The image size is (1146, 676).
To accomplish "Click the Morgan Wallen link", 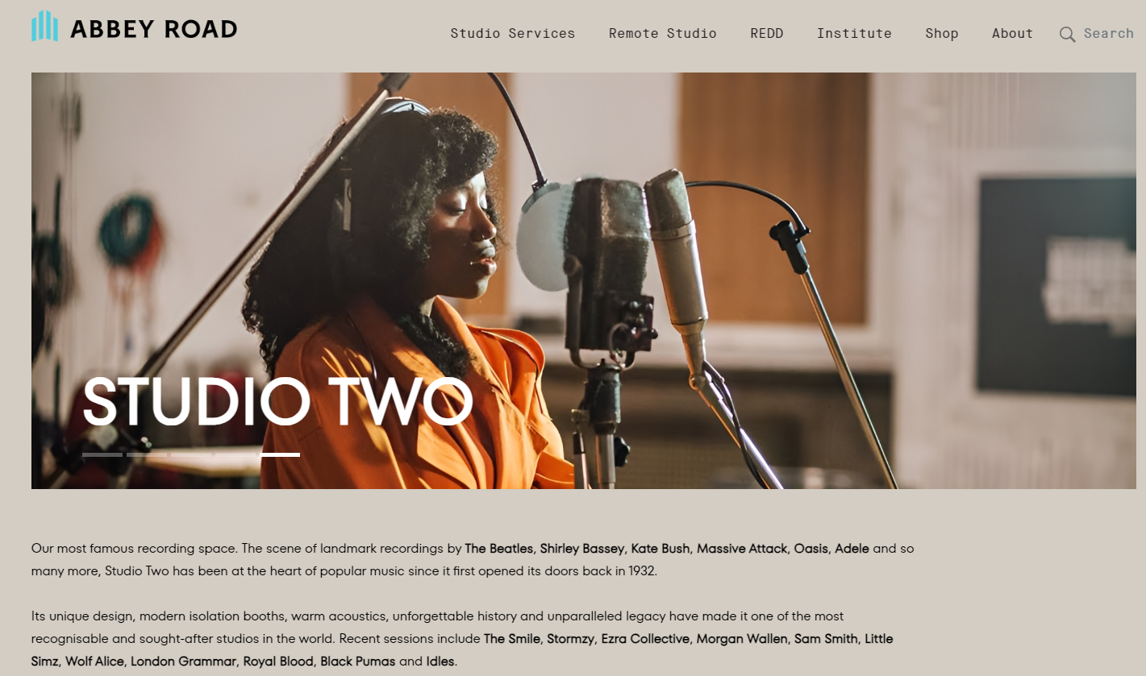I will coord(742,639).
